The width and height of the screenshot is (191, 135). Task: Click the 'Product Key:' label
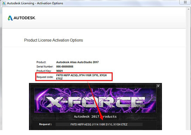44,71
